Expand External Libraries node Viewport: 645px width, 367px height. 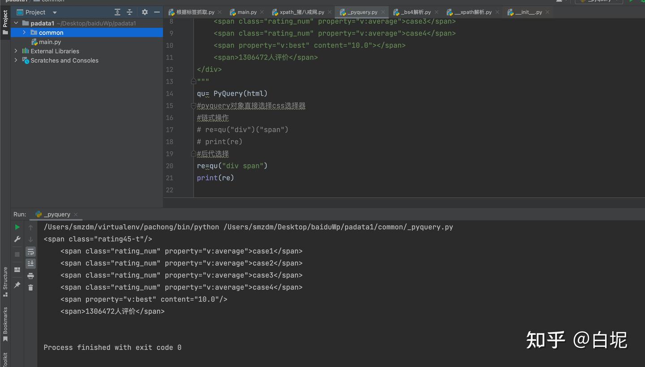16,51
